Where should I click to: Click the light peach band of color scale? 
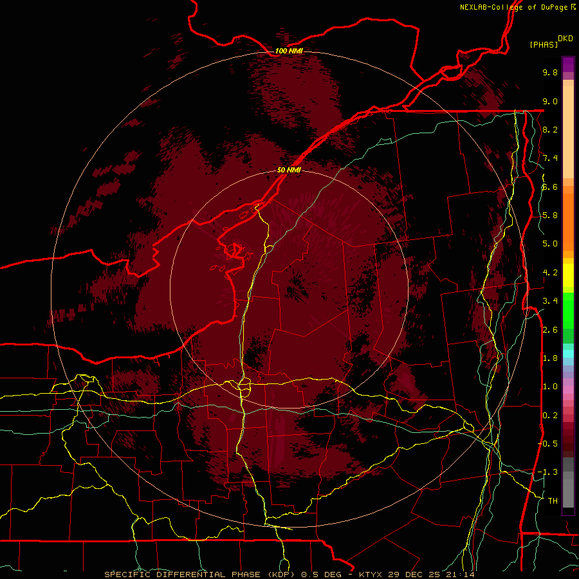click(x=568, y=132)
